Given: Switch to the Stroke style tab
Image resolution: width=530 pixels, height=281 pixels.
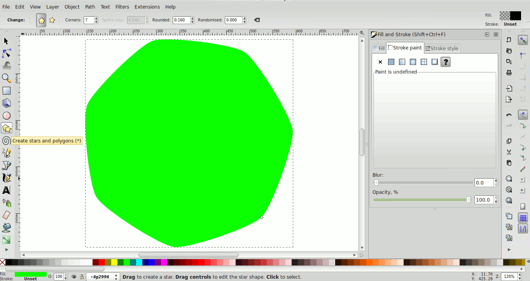Looking at the screenshot, I should pyautogui.click(x=442, y=48).
